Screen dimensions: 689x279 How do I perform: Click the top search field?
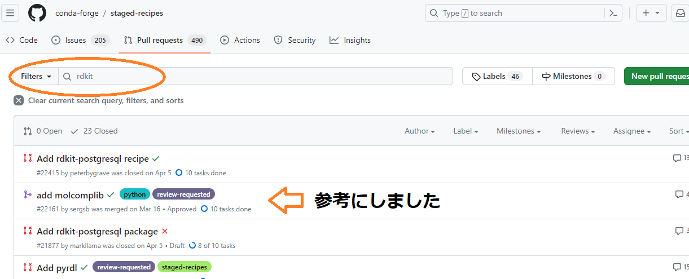[x=524, y=13]
